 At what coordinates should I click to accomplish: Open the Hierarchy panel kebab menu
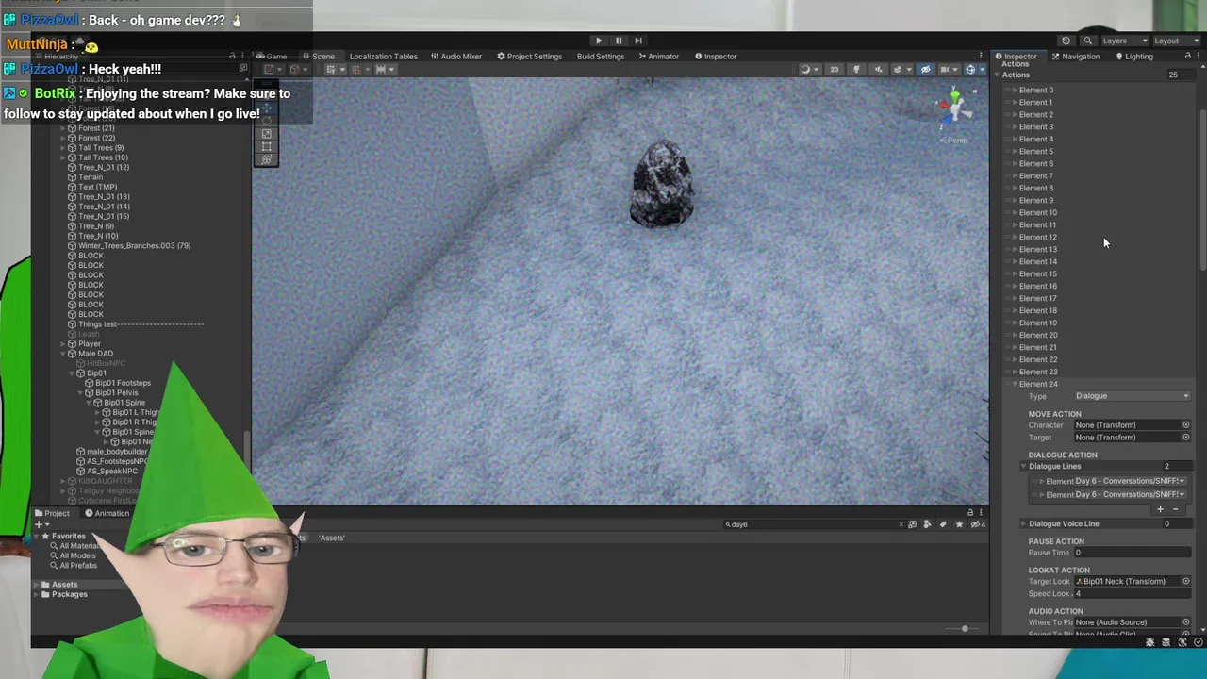tap(242, 57)
